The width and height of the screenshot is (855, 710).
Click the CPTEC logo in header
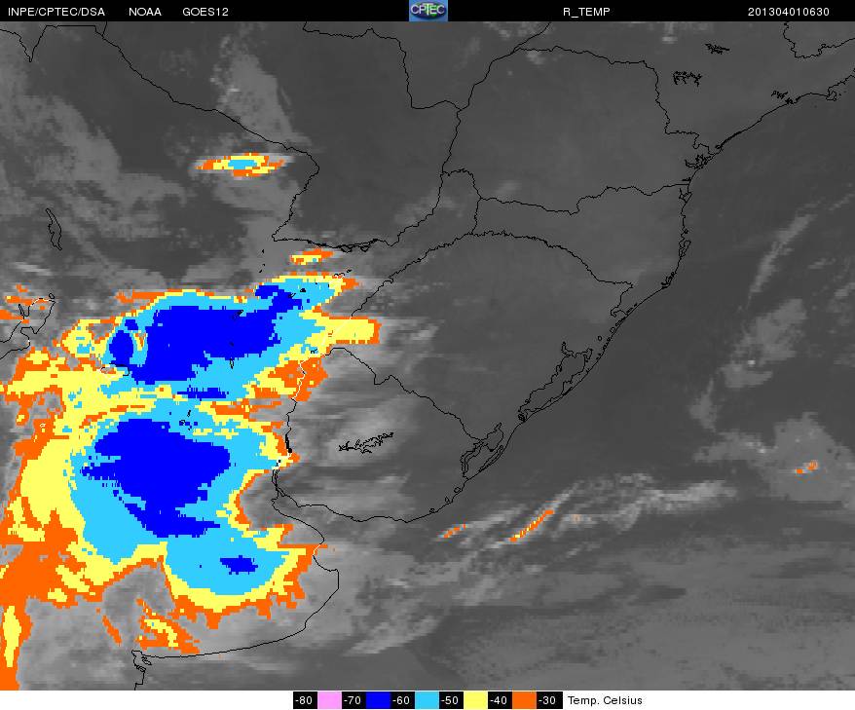point(428,11)
